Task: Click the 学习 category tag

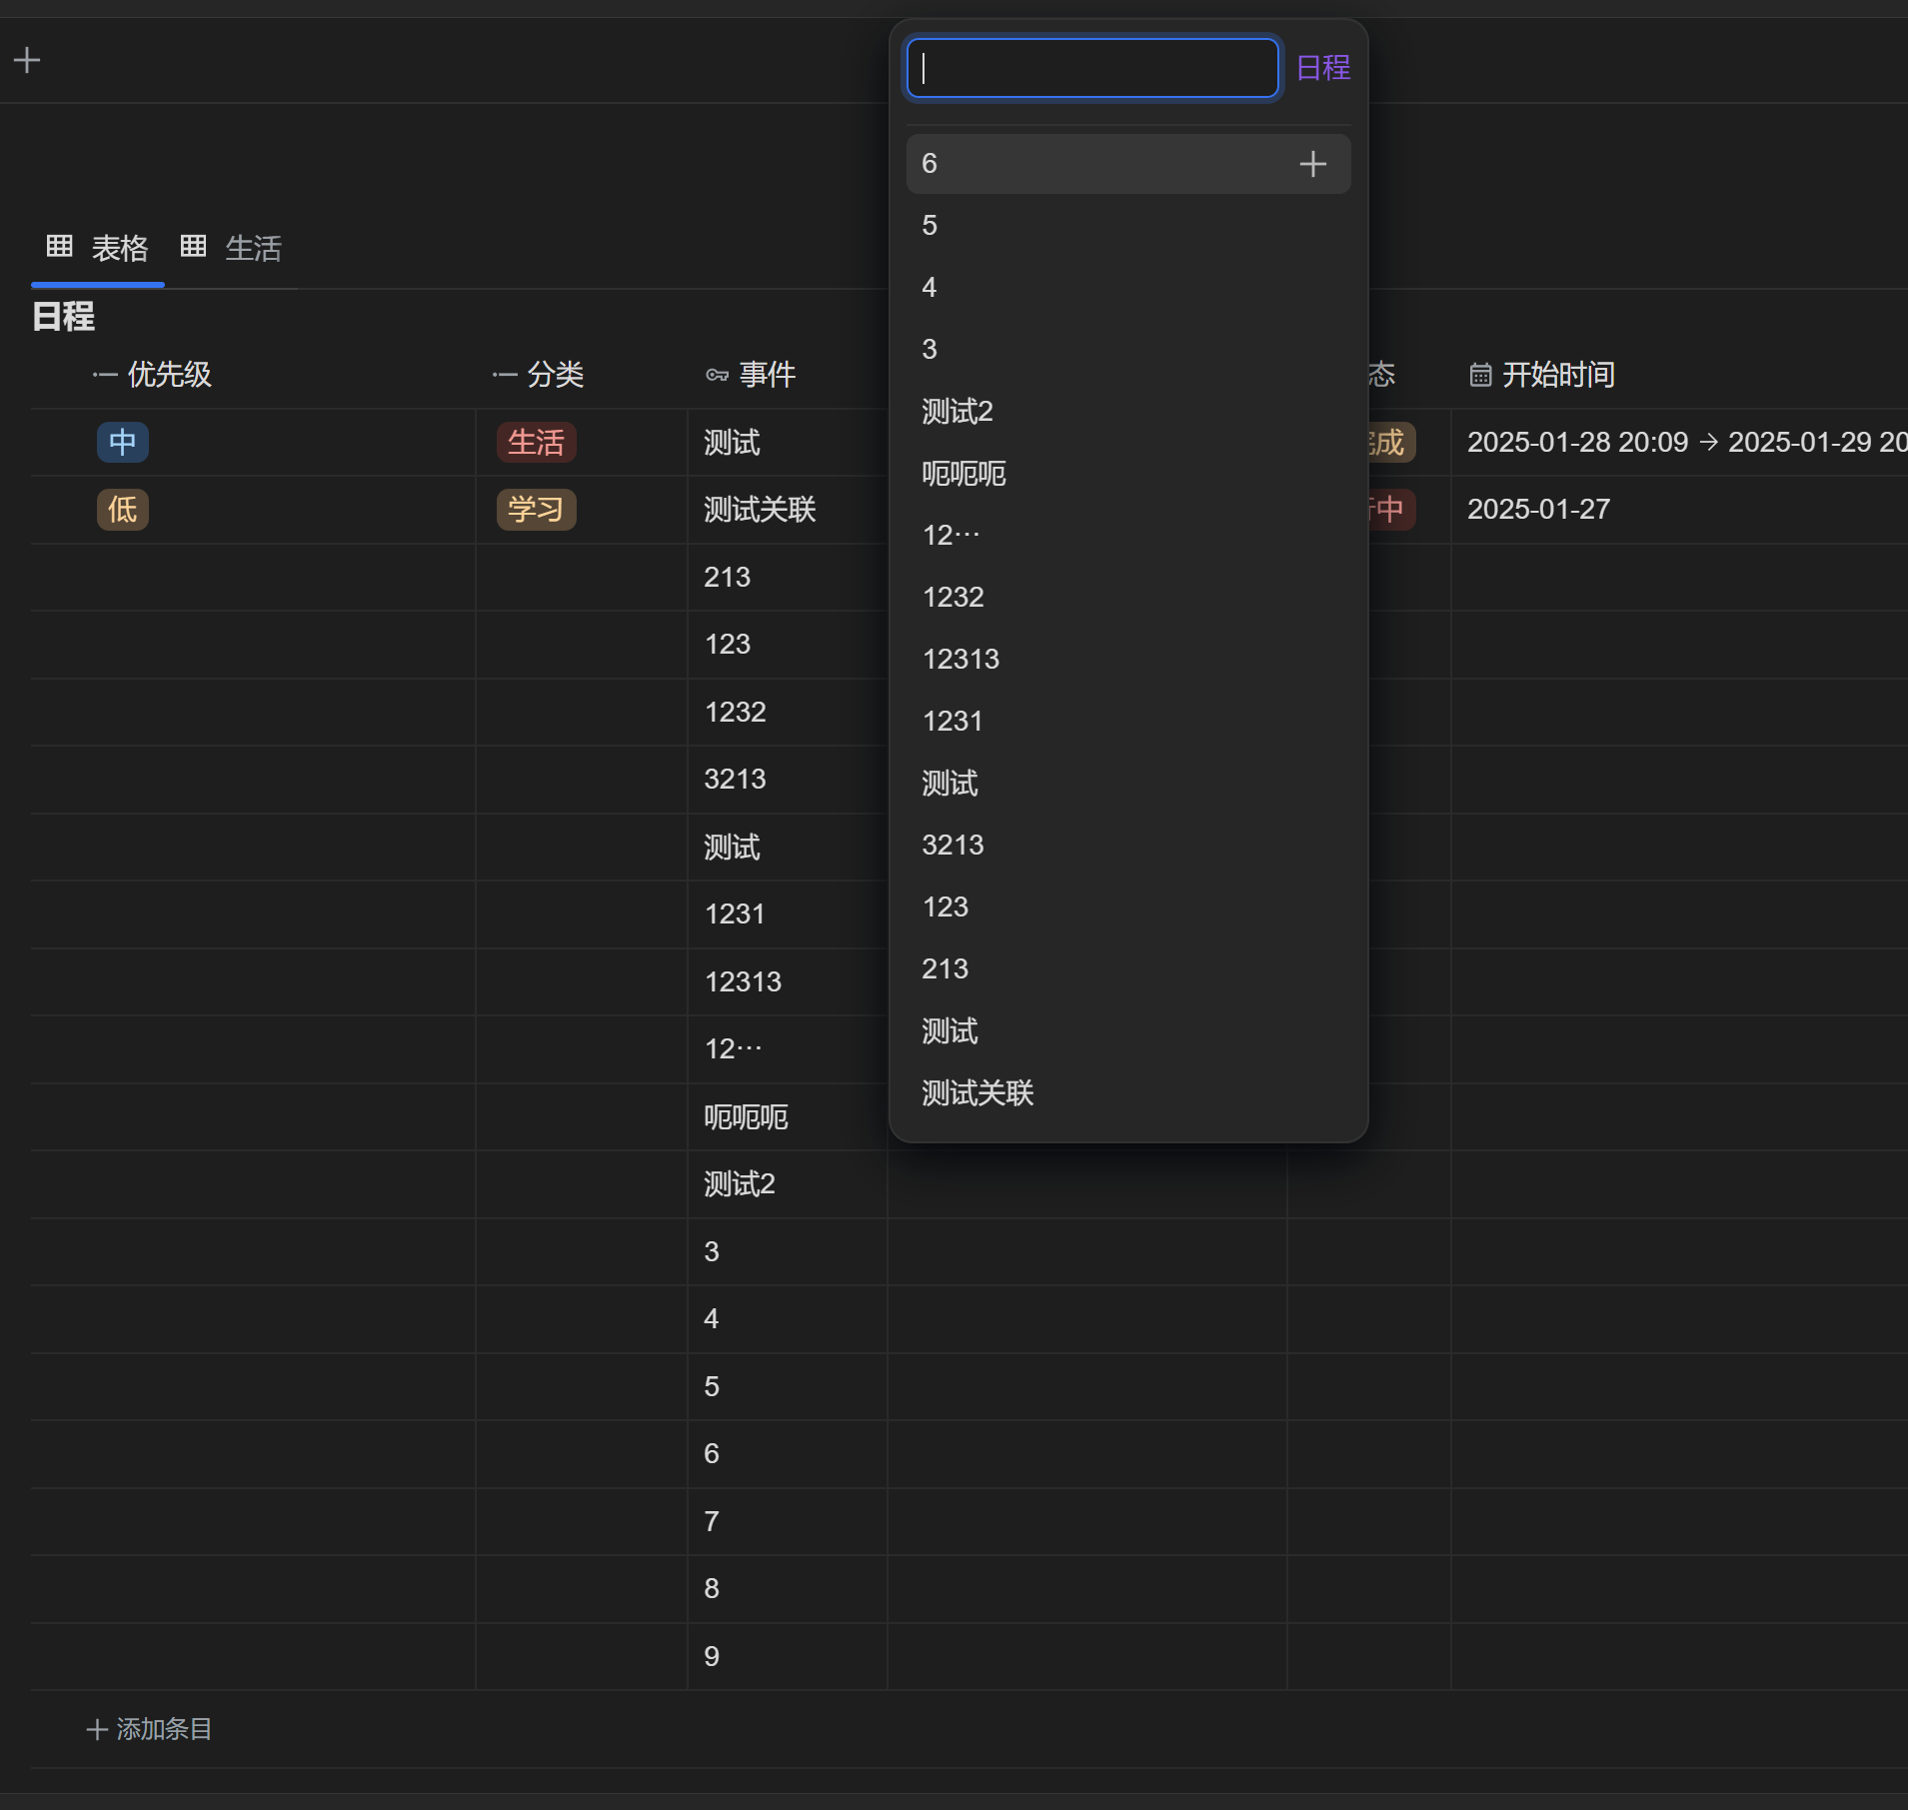Action: coord(536,510)
